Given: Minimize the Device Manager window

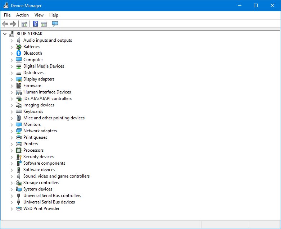Looking at the screenshot, I should (x=240, y=5).
